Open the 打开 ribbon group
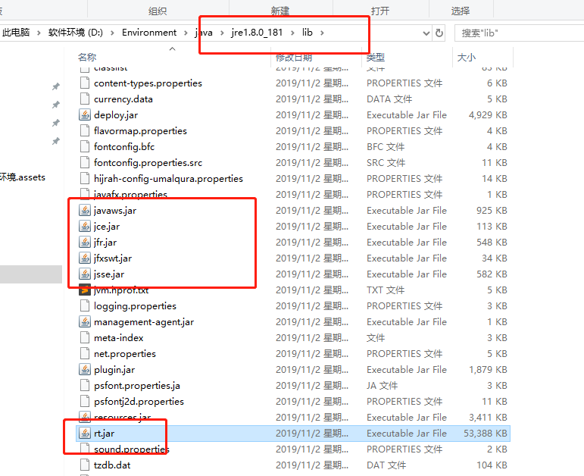 coord(380,11)
